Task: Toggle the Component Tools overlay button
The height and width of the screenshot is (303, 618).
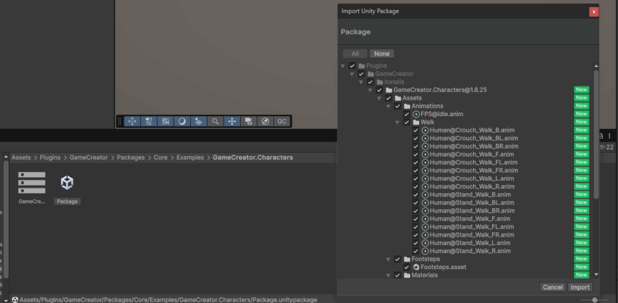Action: [x=232, y=121]
